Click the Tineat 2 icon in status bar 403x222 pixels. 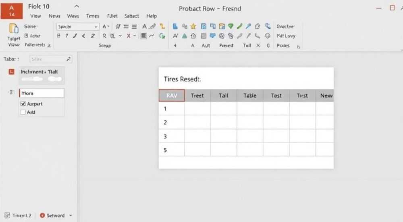pos(7,215)
